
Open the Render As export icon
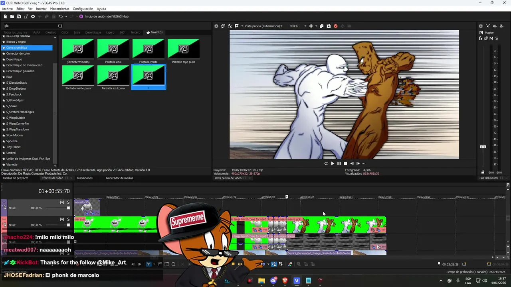coord(26,16)
